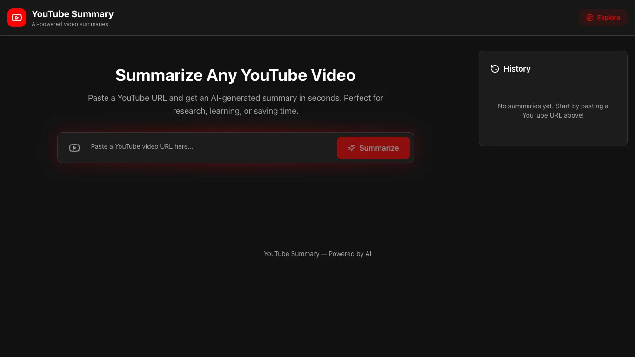Focus the YouTube video URL input field
This screenshot has height=357, width=635.
coord(210,147)
